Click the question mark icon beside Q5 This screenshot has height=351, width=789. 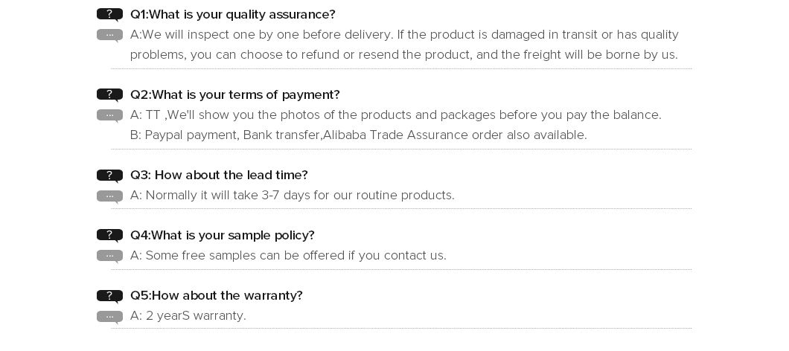[109, 296]
